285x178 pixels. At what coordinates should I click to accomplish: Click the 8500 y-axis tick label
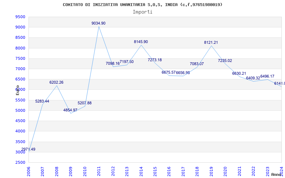tap(20, 38)
